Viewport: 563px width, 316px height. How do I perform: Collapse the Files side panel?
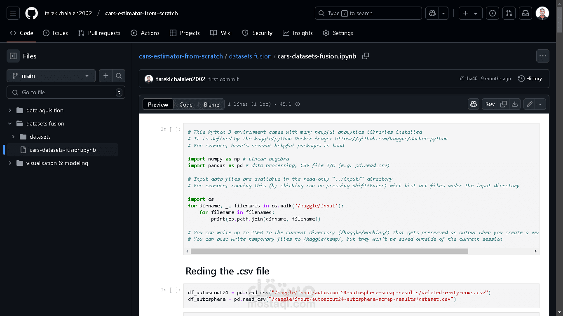pyautogui.click(x=13, y=56)
